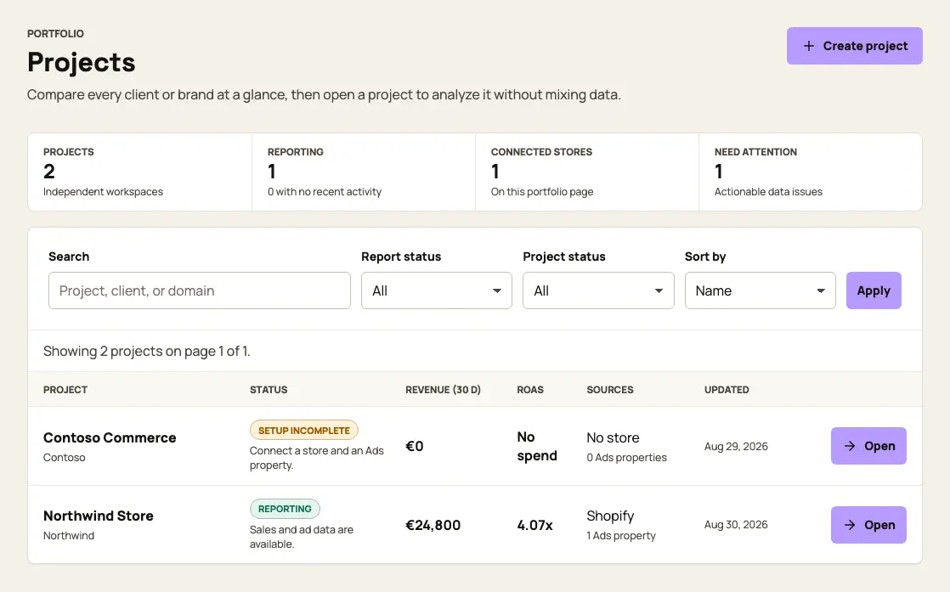The width and height of the screenshot is (950, 592).
Task: Click the CONNECTED STORES summary card
Action: click(x=587, y=172)
